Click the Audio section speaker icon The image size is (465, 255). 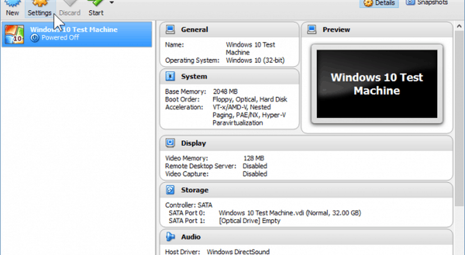(171, 237)
